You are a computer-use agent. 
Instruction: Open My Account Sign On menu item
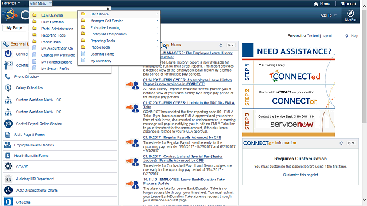(57, 48)
